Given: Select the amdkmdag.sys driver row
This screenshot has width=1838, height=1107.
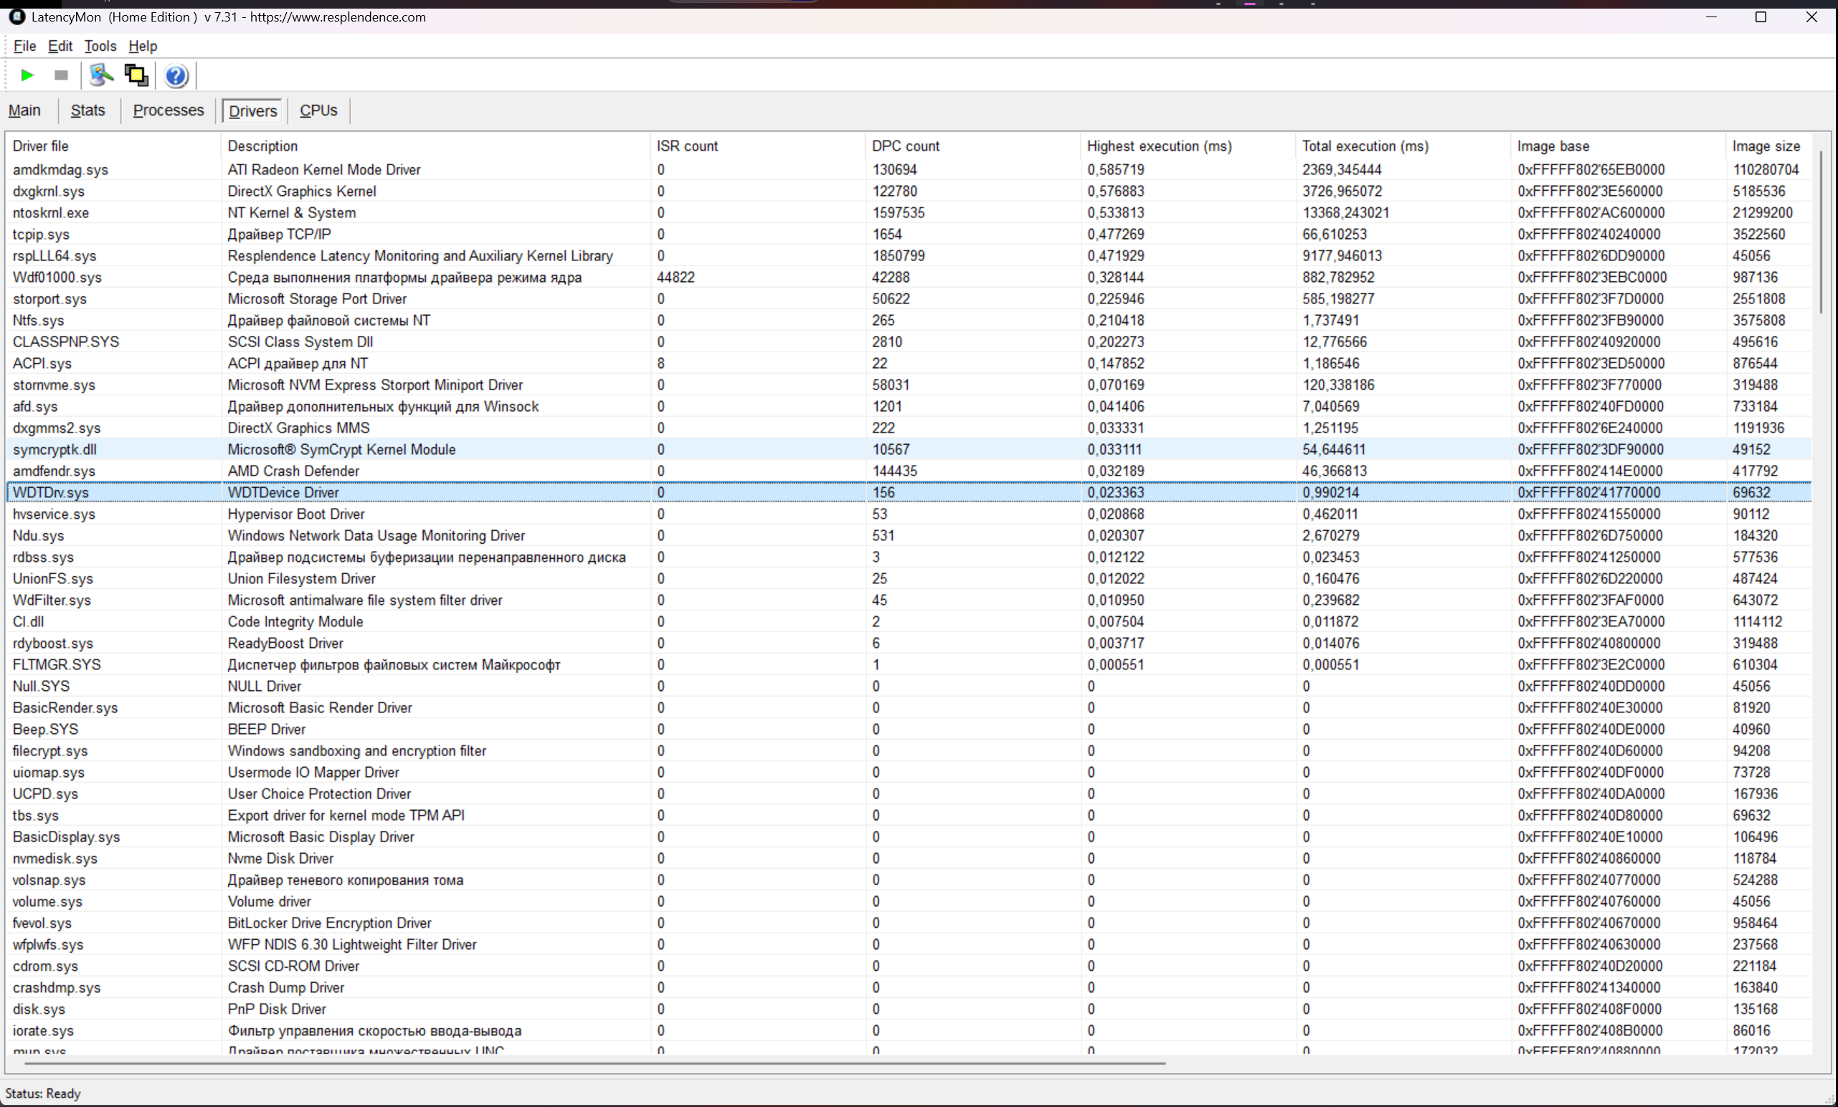Looking at the screenshot, I should tap(60, 170).
